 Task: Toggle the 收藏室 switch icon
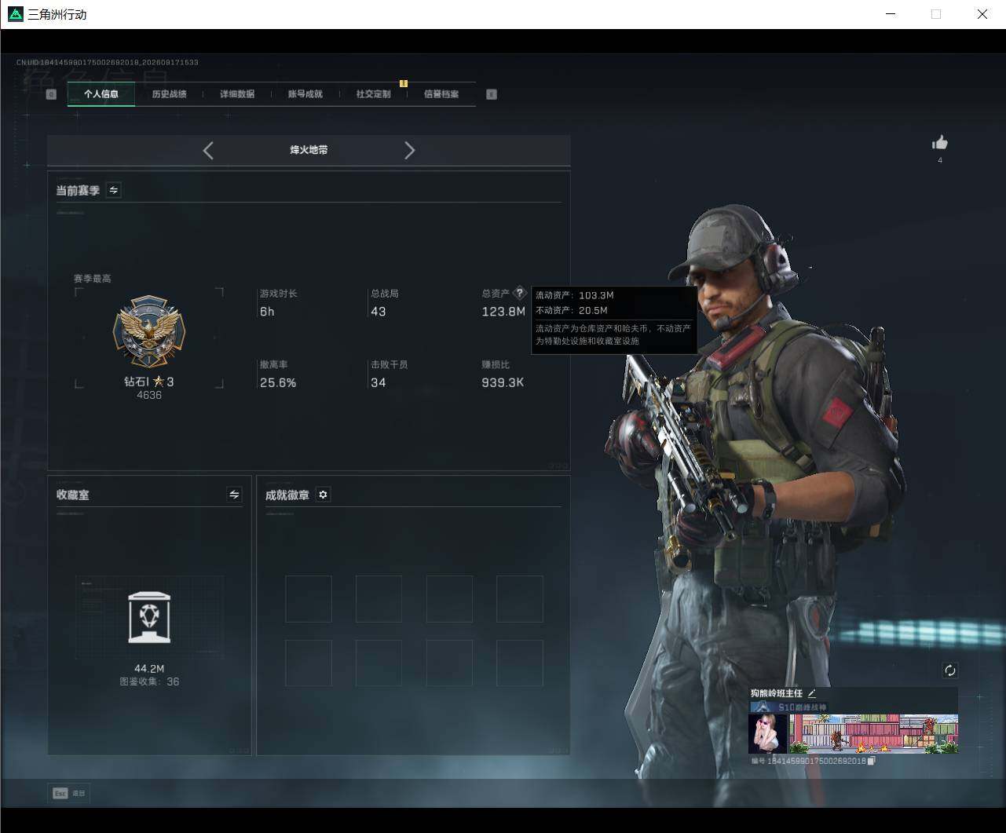click(234, 494)
